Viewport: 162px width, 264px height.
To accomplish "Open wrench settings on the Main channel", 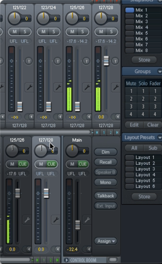I will [x=87, y=219].
